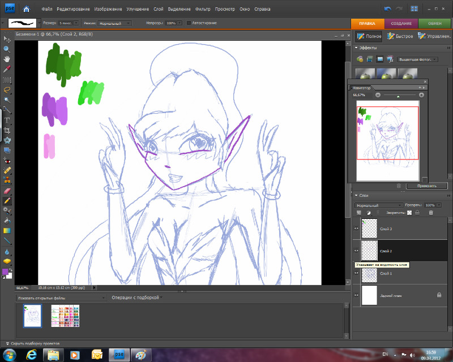
Task: Open the Режим blend mode dropdown
Action: pos(116,23)
